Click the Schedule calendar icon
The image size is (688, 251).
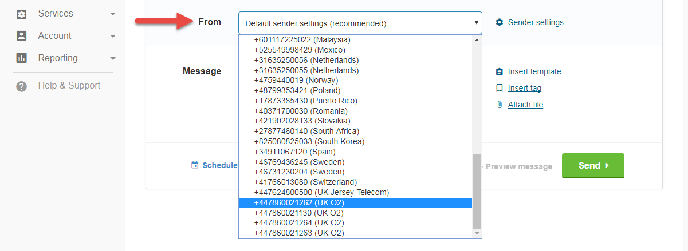pyautogui.click(x=195, y=165)
